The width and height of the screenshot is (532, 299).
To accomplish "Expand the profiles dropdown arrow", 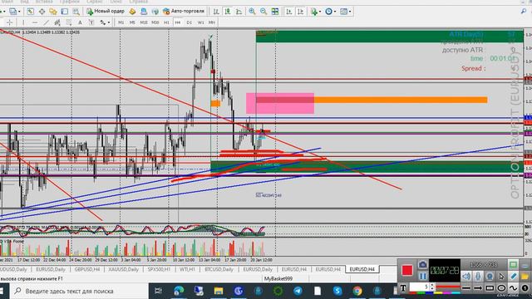I will tap(19, 12).
